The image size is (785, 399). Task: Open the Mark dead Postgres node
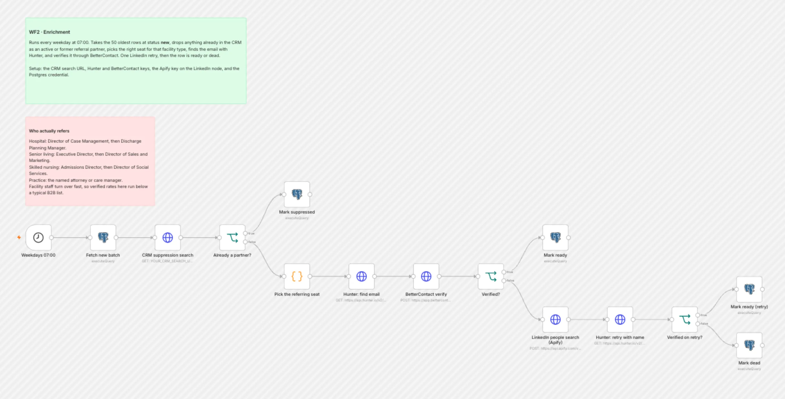tap(749, 345)
